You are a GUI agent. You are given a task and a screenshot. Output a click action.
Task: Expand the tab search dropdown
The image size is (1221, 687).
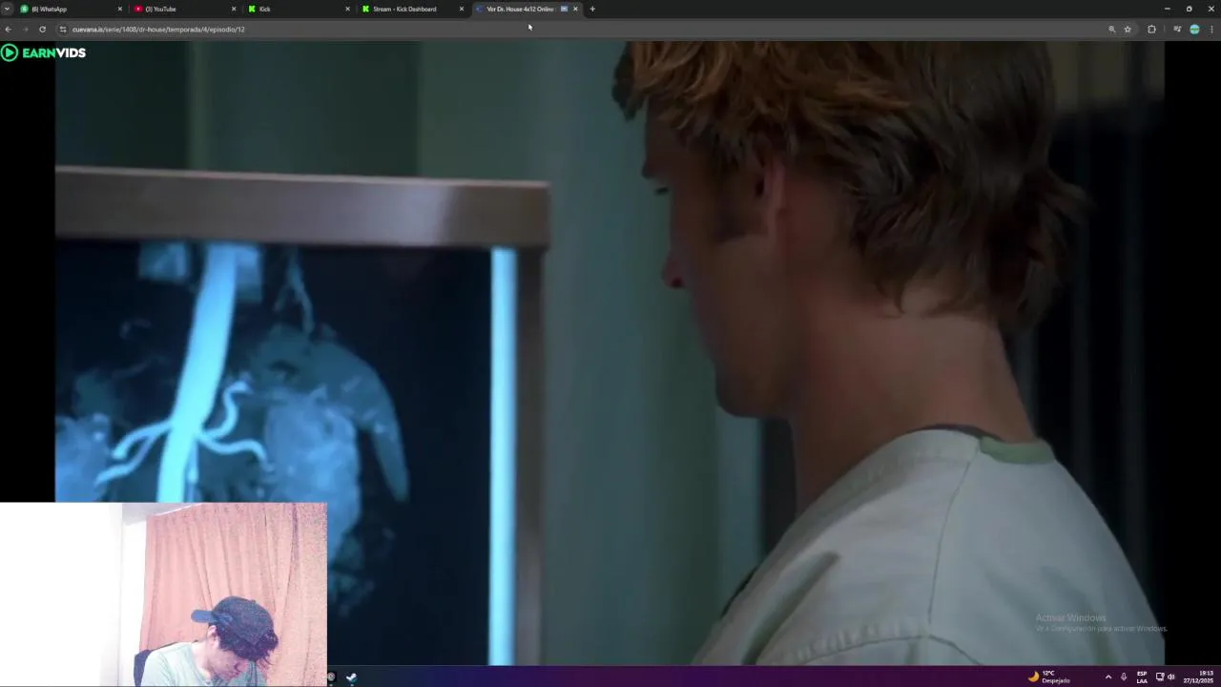7,9
